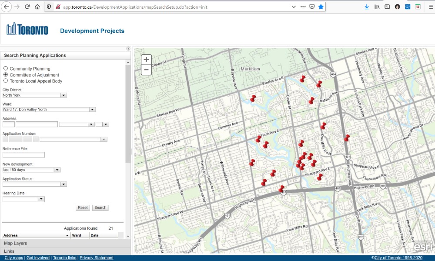435x261 pixels.
Task: Select the Committee of Adjustment option
Action: [6, 75]
